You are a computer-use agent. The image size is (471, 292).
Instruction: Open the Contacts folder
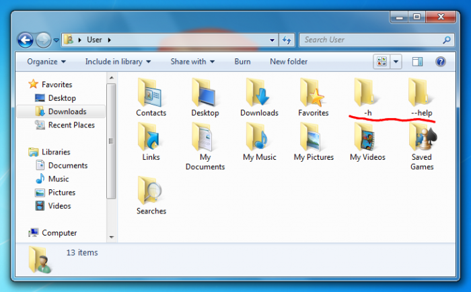click(151, 97)
